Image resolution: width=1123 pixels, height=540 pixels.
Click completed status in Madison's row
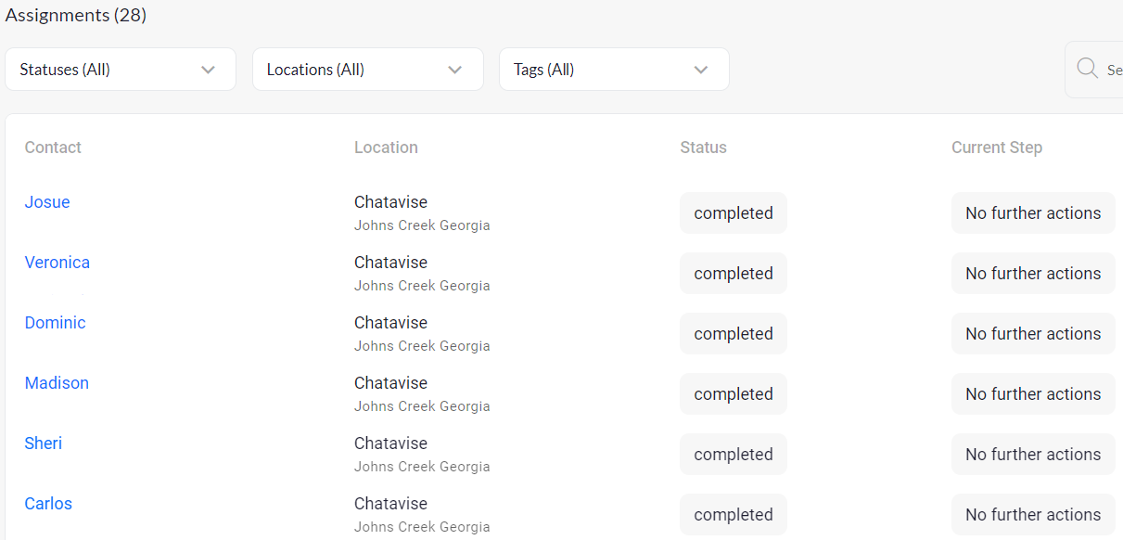pos(734,394)
